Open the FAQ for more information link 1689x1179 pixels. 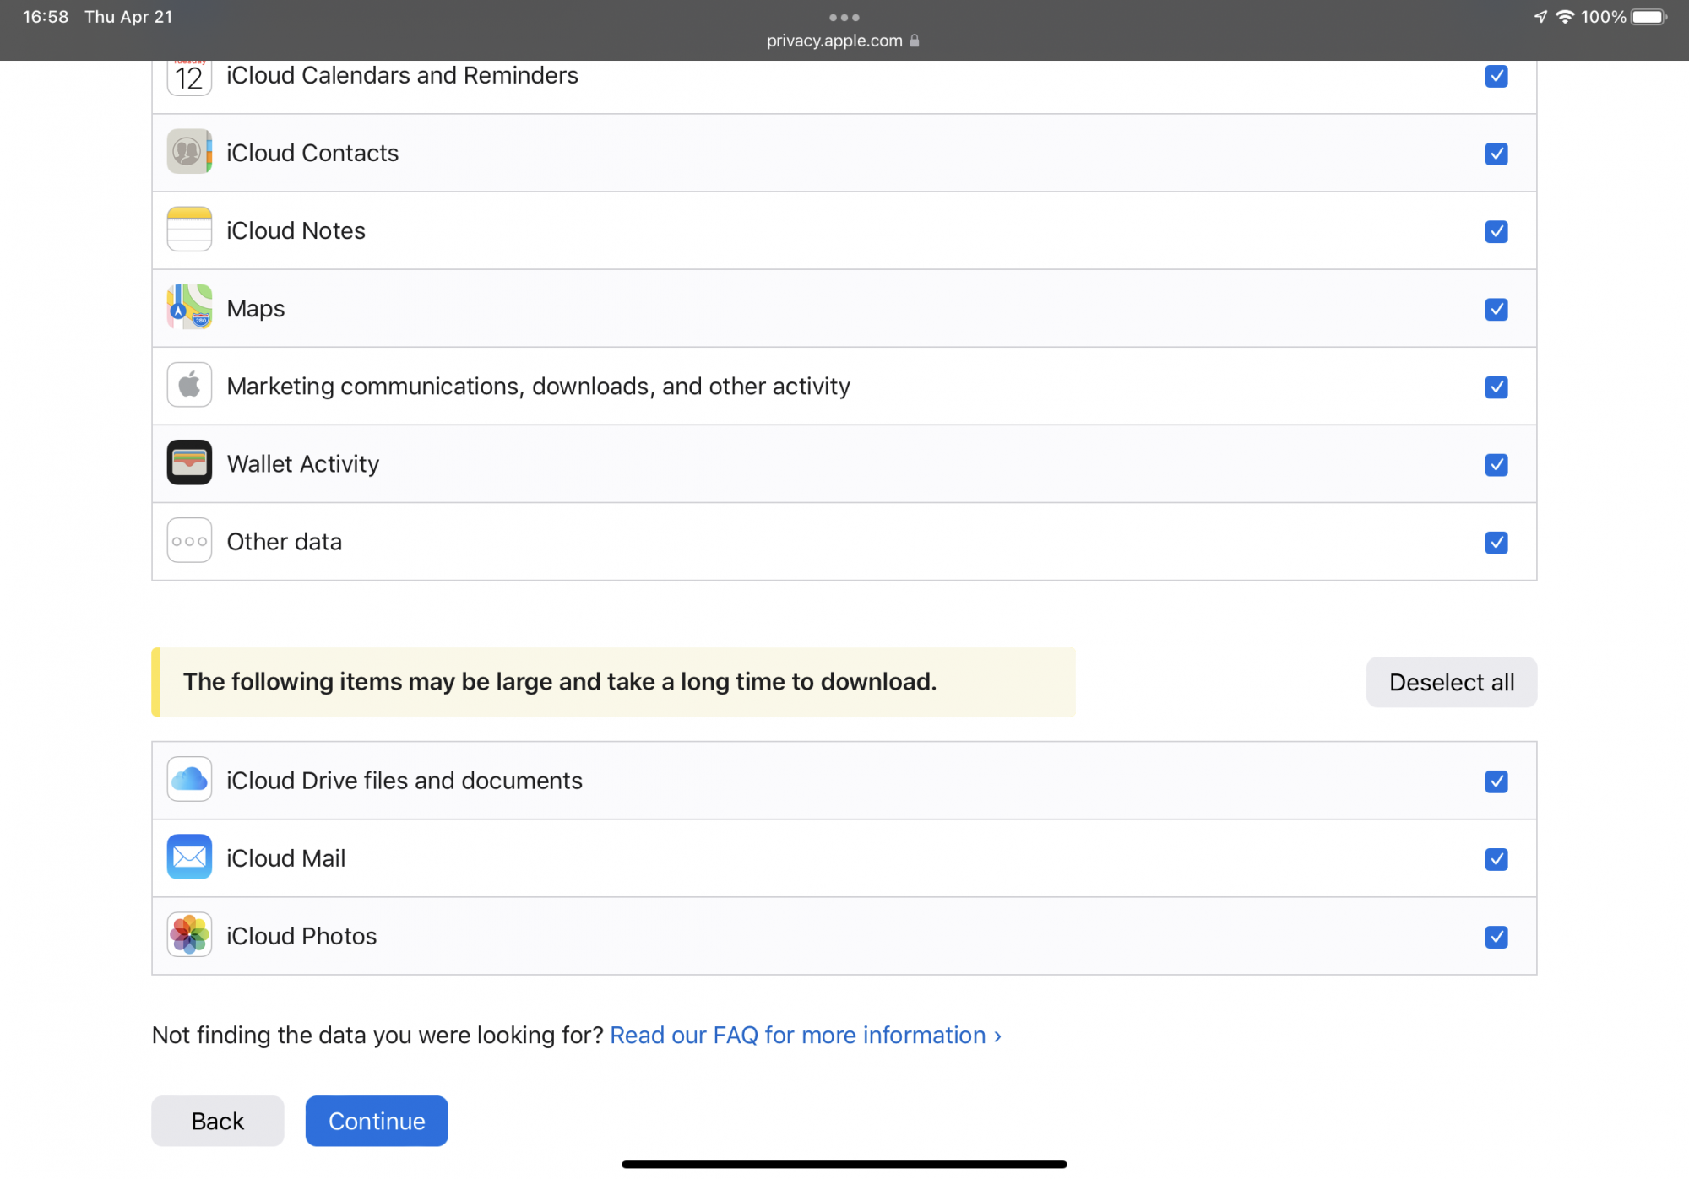(x=805, y=1035)
